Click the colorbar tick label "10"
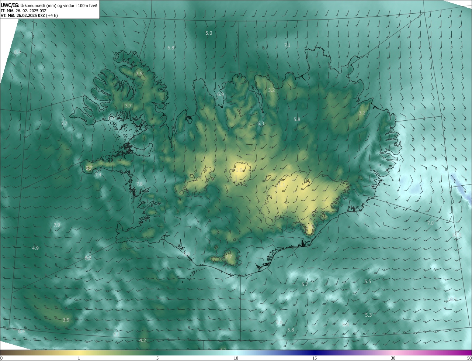The width and height of the screenshot is (472, 361). click(236, 358)
